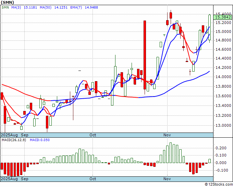
Task: Click the 0.100 MACD axis label
Action: 221,155
